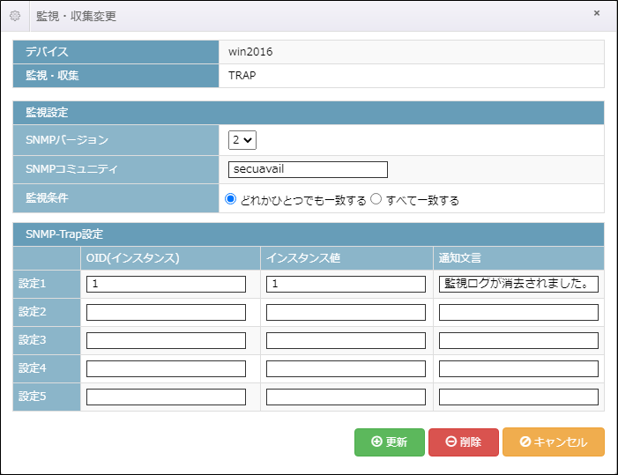This screenshot has height=475, width=618.
Task: Click the minus icon on the 削除 button
Action: 450,442
